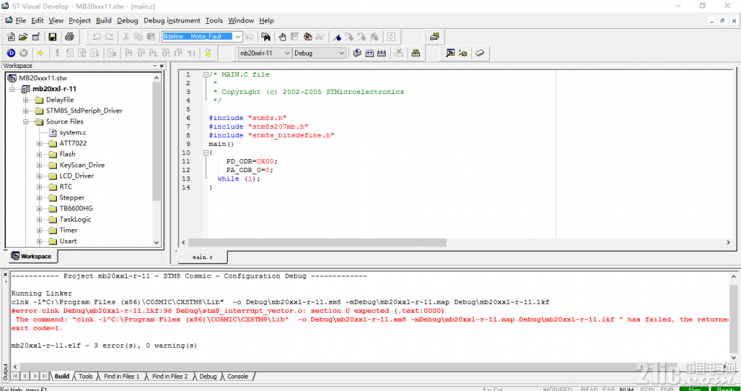Click the yellow chip icon on top toolbar right
741x391 pixels.
click(435, 36)
